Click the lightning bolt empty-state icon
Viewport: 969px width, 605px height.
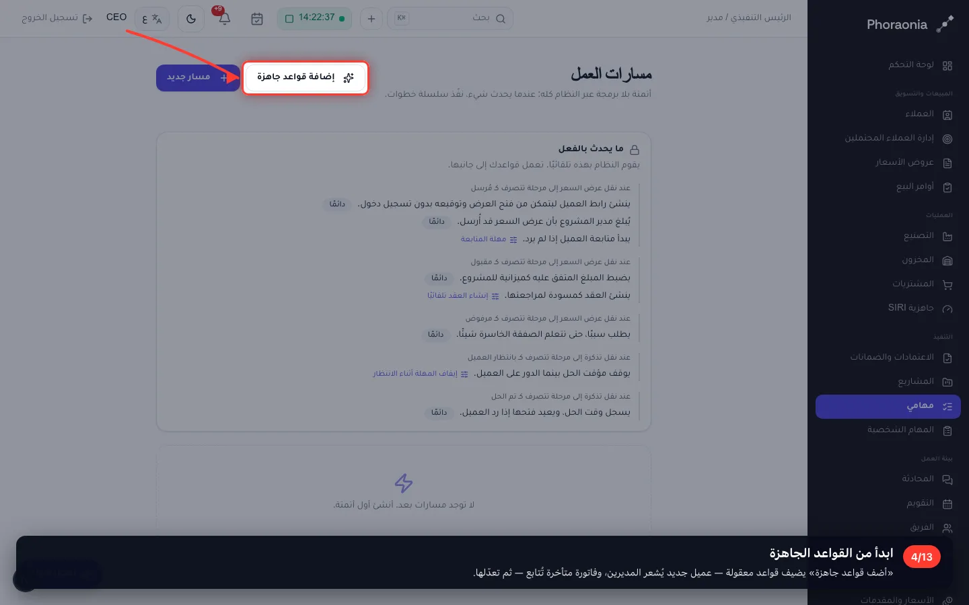tap(404, 483)
